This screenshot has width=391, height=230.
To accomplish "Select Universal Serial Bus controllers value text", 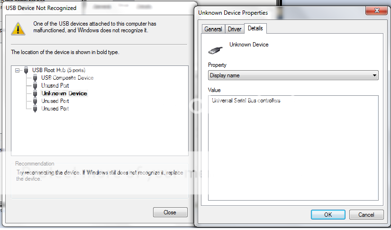I will pyautogui.click(x=246, y=101).
